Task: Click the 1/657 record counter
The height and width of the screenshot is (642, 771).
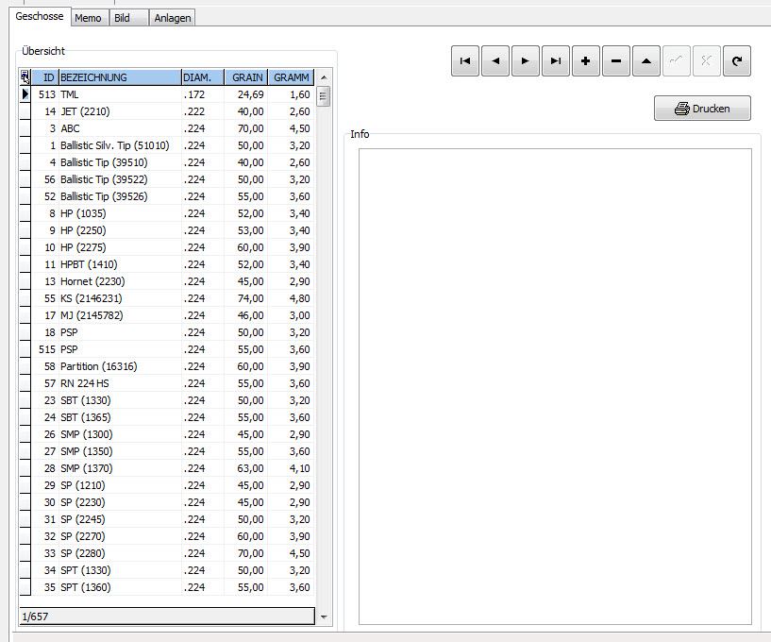Action: coord(167,616)
